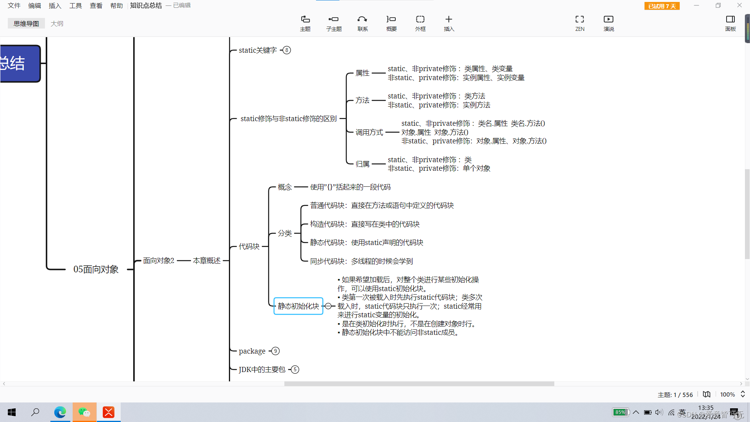Screen dimensions: 750x422
Task: Select the JDK中的主要包 topic
Action: pyautogui.click(x=262, y=369)
